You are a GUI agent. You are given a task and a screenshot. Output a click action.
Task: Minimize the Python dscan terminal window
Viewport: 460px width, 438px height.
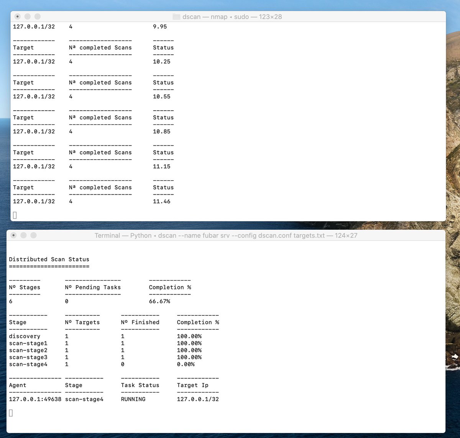click(x=23, y=235)
